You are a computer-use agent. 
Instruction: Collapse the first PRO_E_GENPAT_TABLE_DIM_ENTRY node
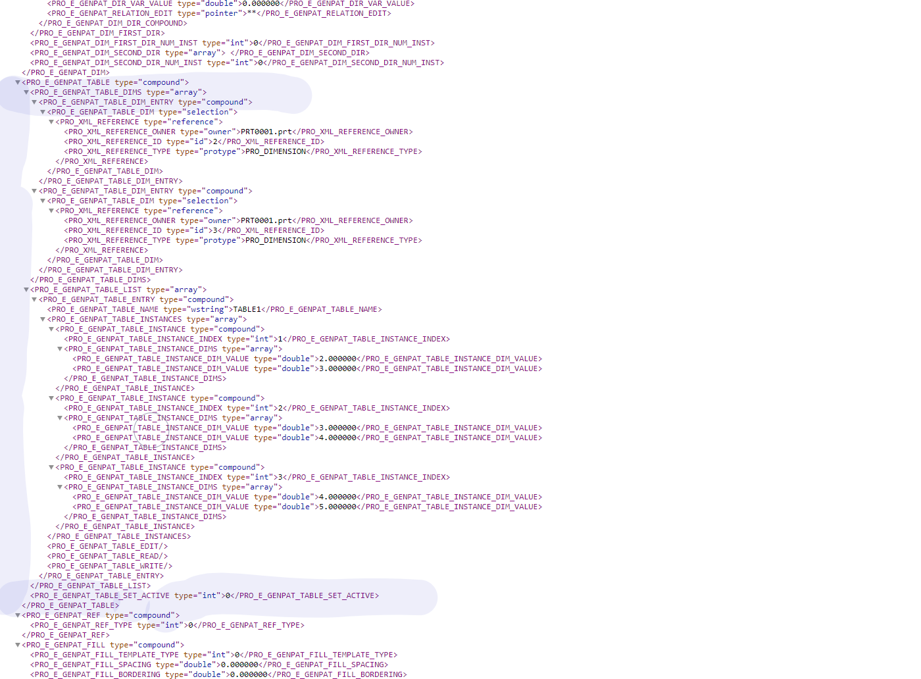click(35, 102)
